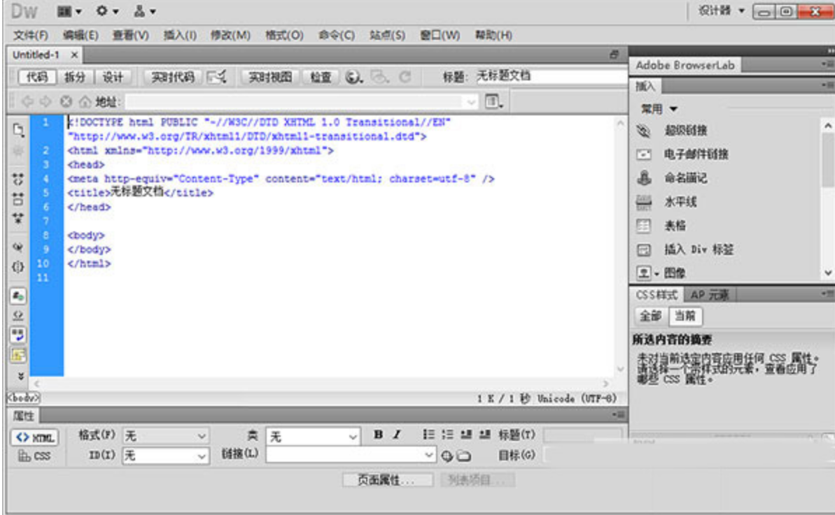Open the Format (格式) dropdown in properties

(x=166, y=436)
